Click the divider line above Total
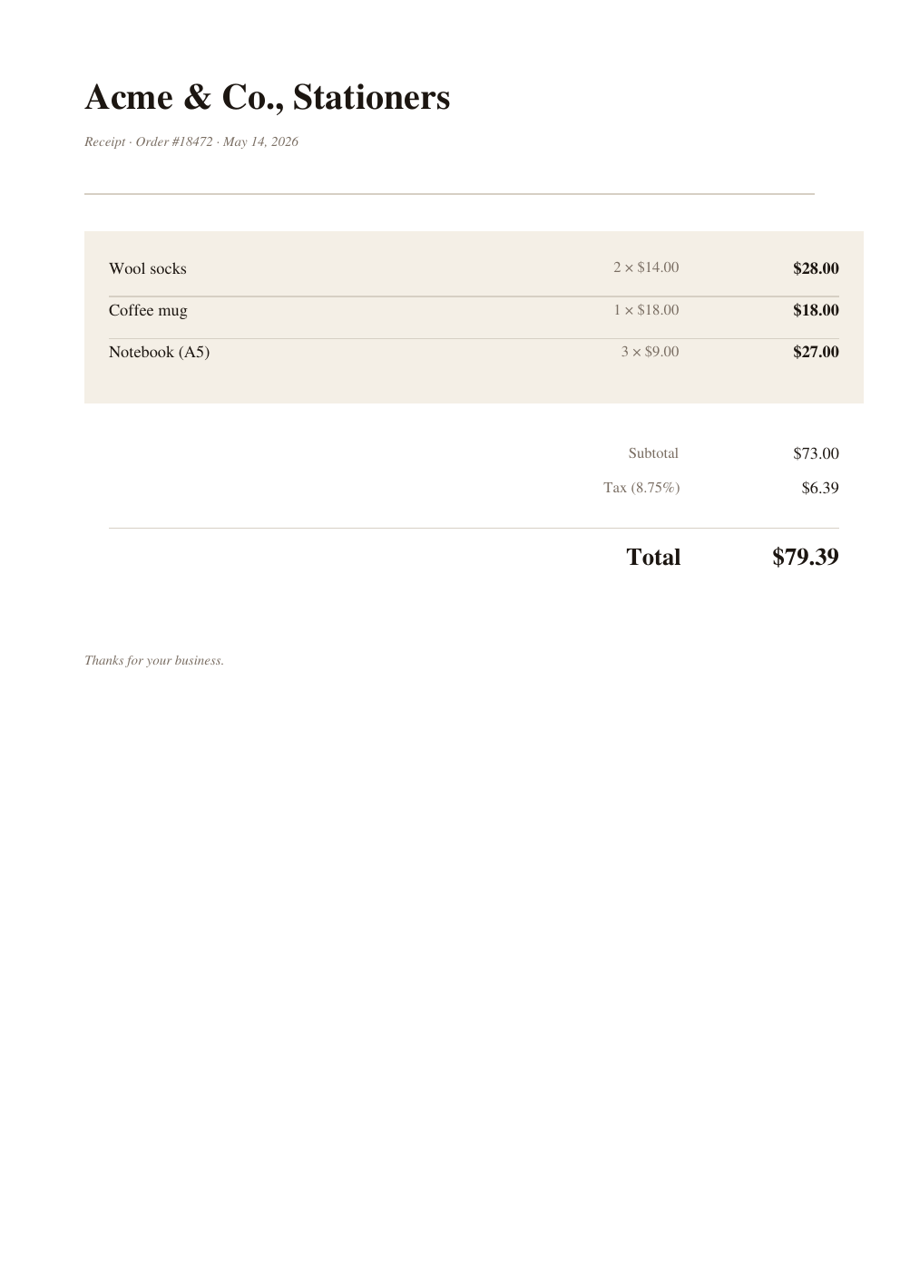 coord(474,528)
